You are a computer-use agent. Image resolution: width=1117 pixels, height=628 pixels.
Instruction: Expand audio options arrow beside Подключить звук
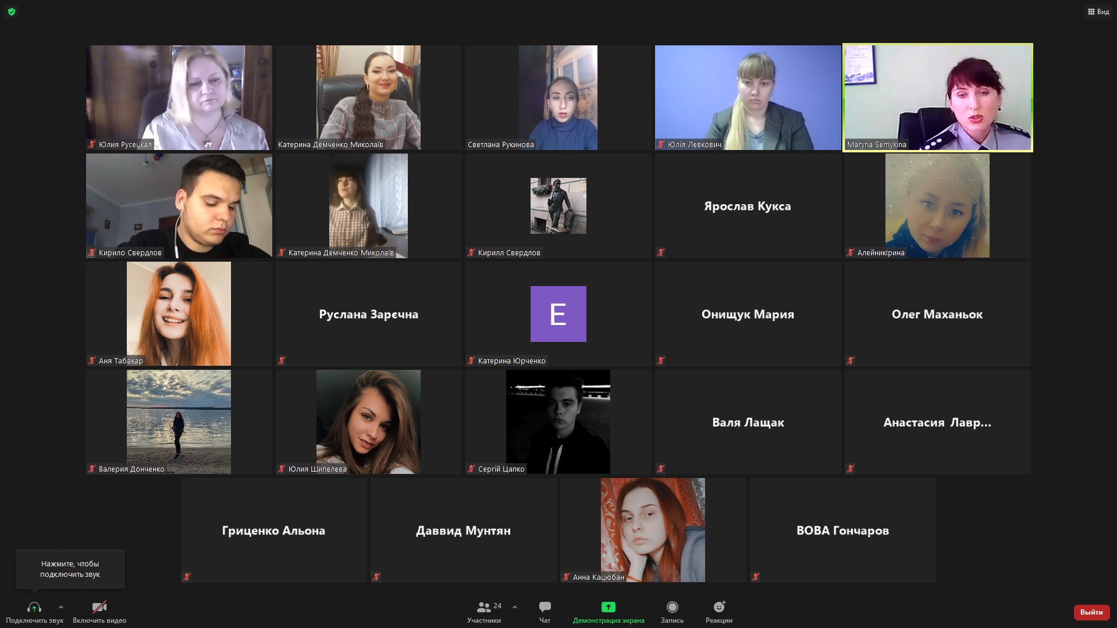(61, 607)
